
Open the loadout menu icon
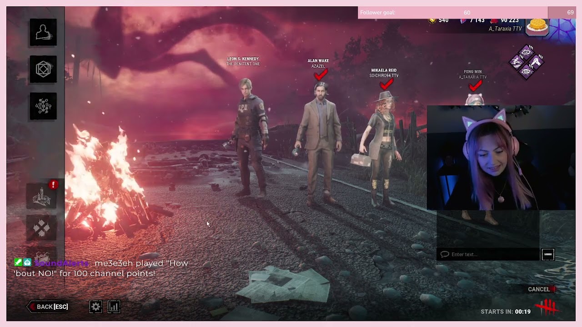[x=43, y=69]
